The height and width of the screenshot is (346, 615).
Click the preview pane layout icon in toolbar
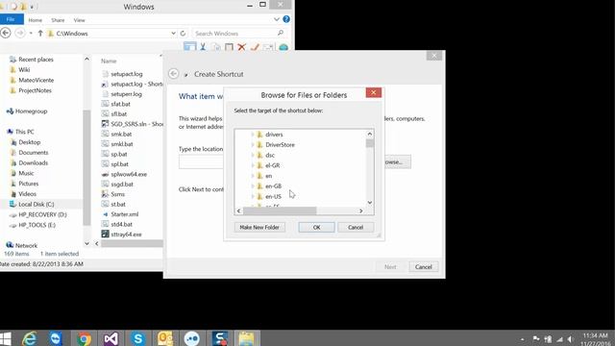click(x=190, y=47)
